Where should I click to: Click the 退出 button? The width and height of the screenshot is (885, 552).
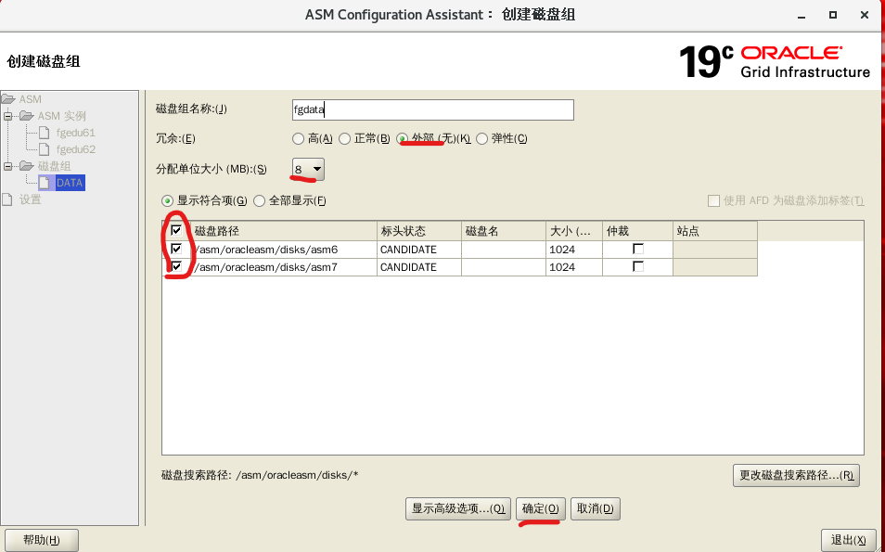[849, 540]
